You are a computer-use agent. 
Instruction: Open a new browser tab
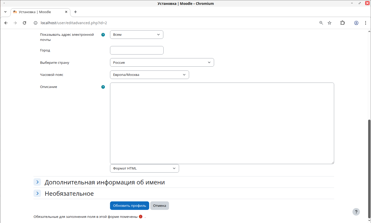pos(75,12)
